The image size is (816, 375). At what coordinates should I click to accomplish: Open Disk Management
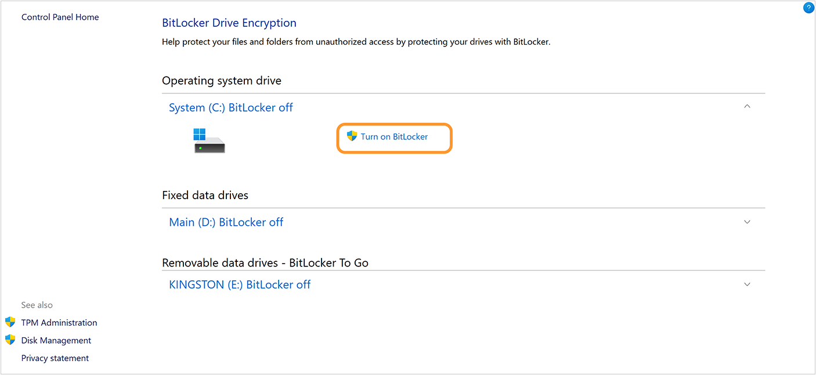[x=56, y=340]
